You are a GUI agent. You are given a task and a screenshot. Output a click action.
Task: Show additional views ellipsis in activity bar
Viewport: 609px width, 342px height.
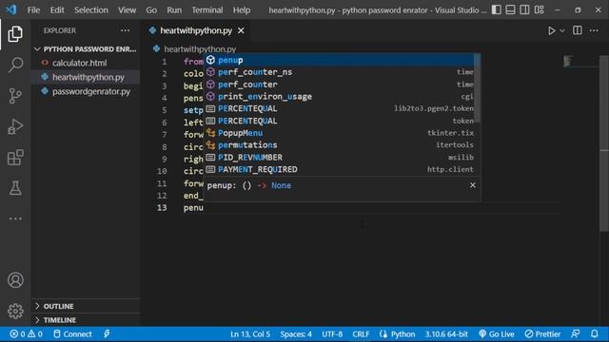[15, 218]
